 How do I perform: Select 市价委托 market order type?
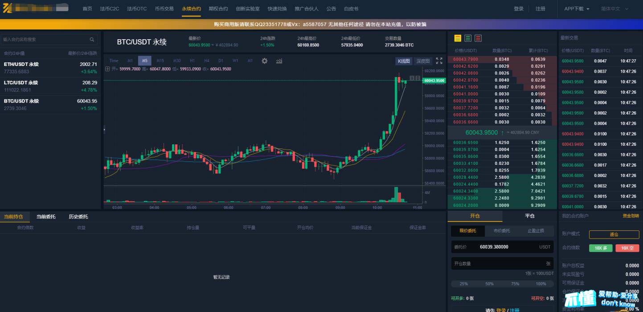click(x=502, y=231)
